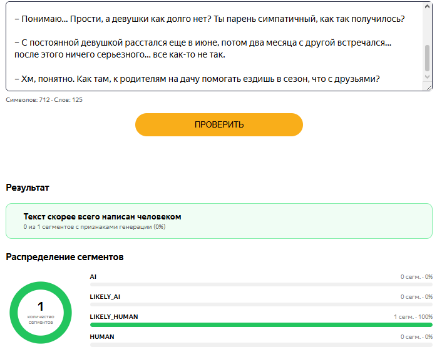442x357 pixels.
Task: Click inside the dialogue text area
Action: (214, 46)
